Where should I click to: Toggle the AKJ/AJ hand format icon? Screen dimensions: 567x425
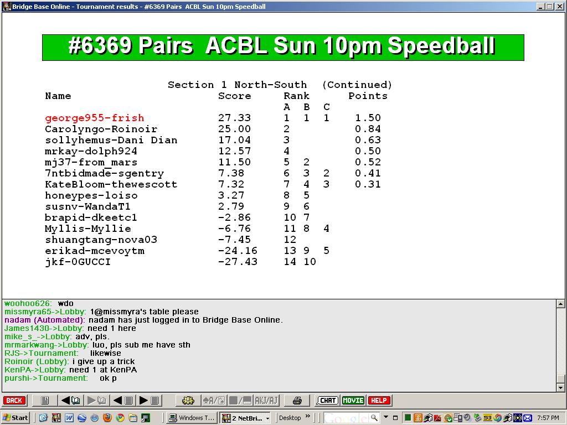coord(266,401)
